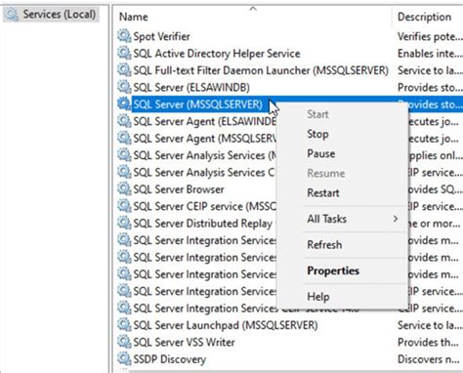Open the All Tasks submenu
This screenshot has width=463, height=373.
click(x=326, y=219)
